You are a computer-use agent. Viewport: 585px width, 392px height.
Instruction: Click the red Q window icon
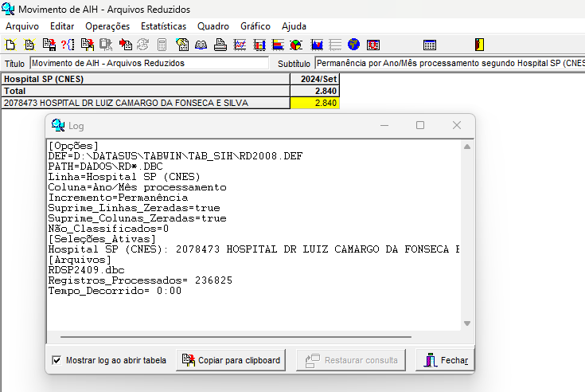tap(373, 45)
